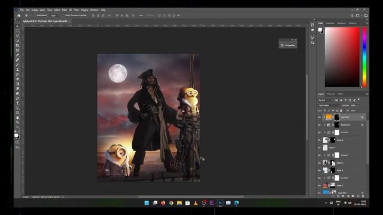The width and height of the screenshot is (383, 215).
Task: Filter layers by type (T) icon
Action: (345, 100)
